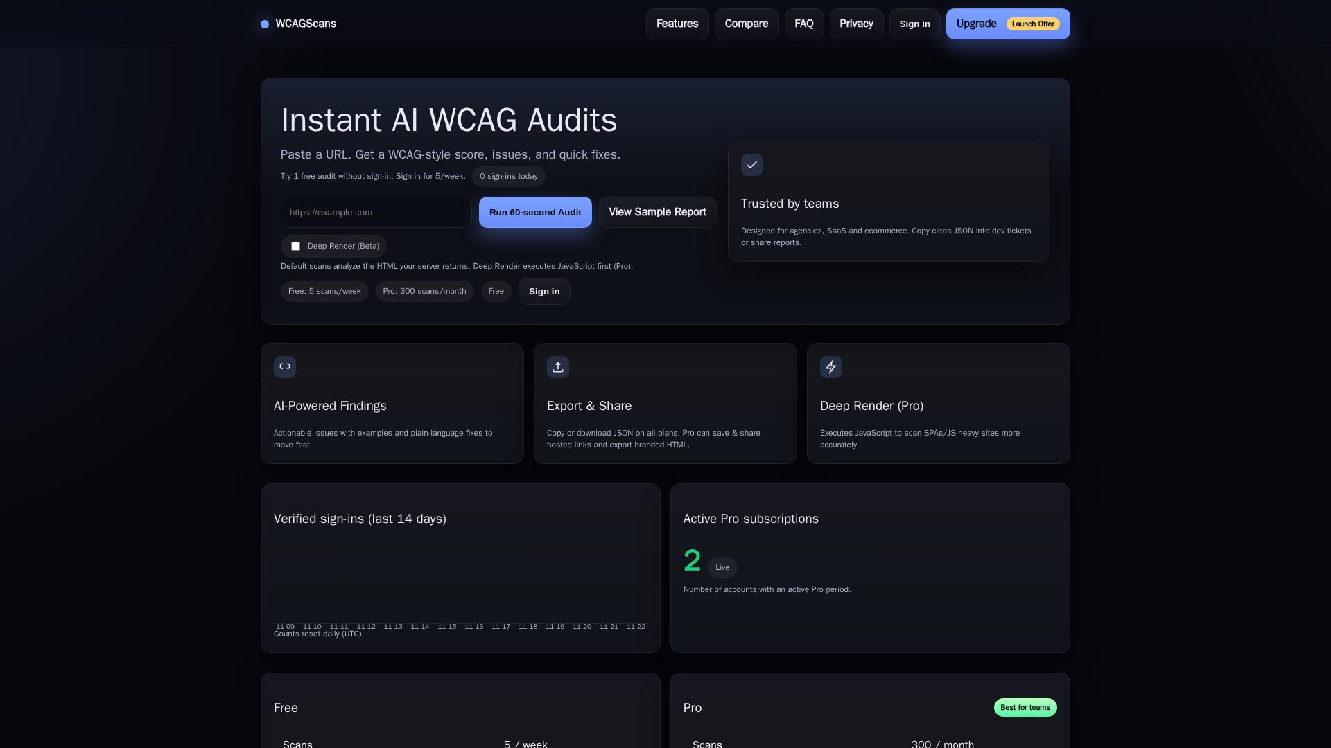Click the 11-15 date label on the chart
The height and width of the screenshot is (748, 1331).
pos(447,627)
